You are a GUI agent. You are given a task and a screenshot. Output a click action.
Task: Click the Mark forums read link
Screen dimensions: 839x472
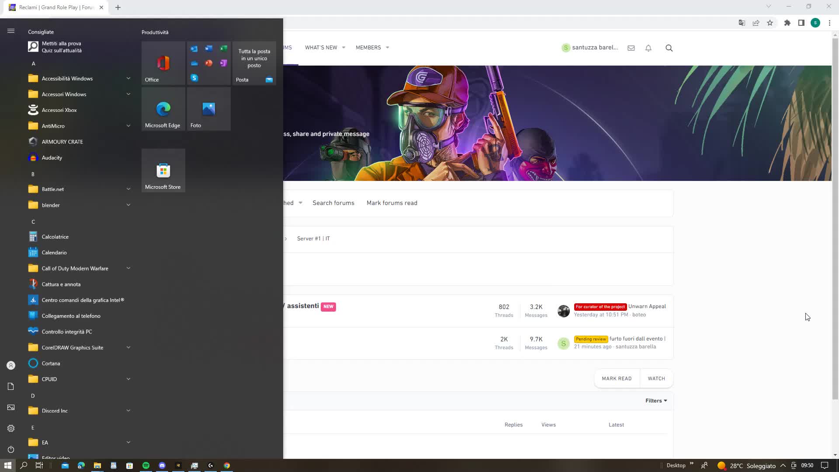pos(392,203)
